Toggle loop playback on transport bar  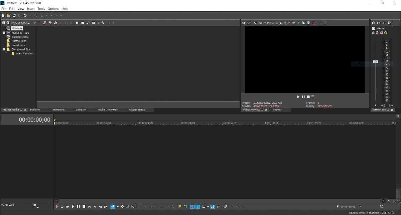pos(62,207)
